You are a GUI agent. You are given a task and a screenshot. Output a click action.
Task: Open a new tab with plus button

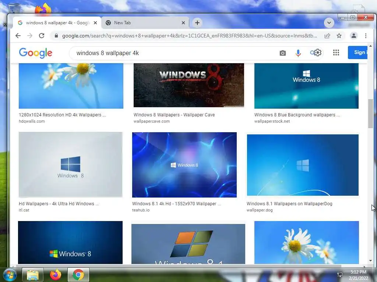[197, 23]
